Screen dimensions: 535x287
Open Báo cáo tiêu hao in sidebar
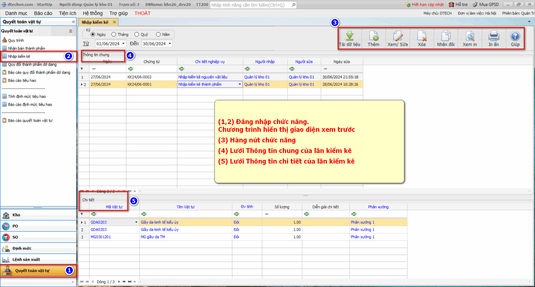click(x=22, y=81)
